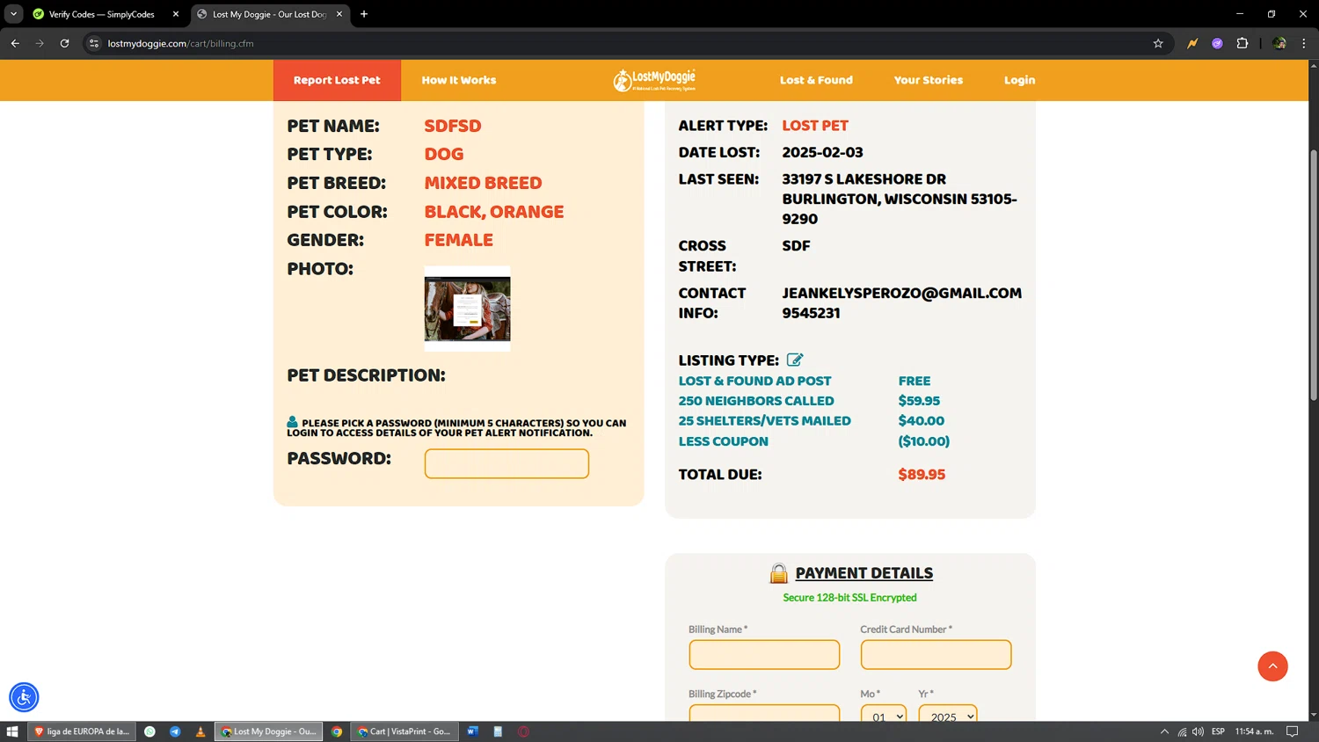Open Cart VistaPrint taskbar window

(404, 731)
